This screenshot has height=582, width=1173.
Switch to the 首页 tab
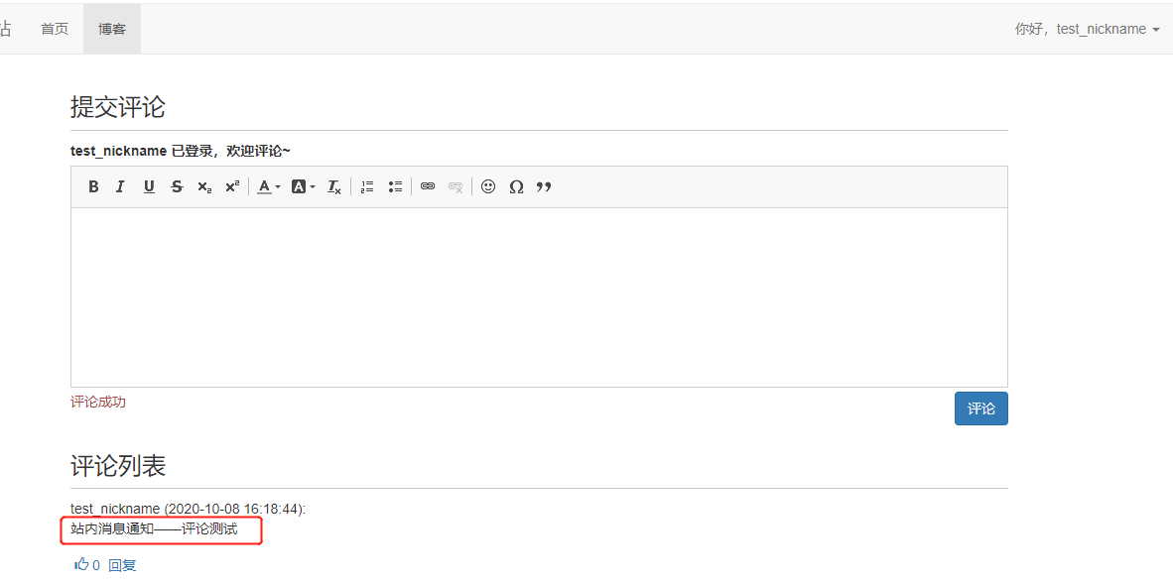coord(55,29)
